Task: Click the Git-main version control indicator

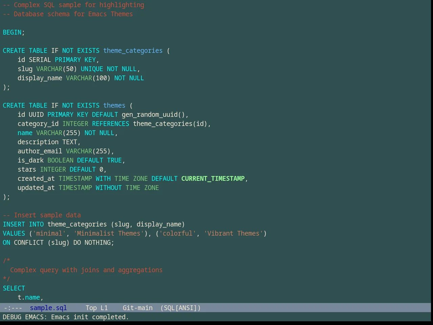Action: (x=138, y=308)
